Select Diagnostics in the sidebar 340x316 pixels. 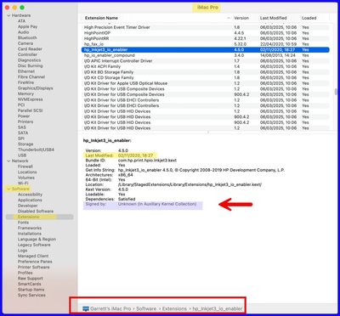click(x=29, y=60)
